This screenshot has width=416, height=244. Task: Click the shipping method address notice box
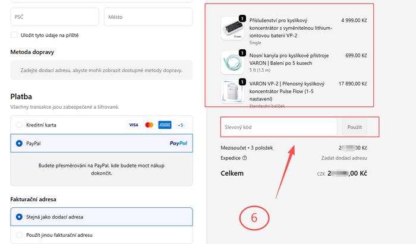[x=102, y=70]
